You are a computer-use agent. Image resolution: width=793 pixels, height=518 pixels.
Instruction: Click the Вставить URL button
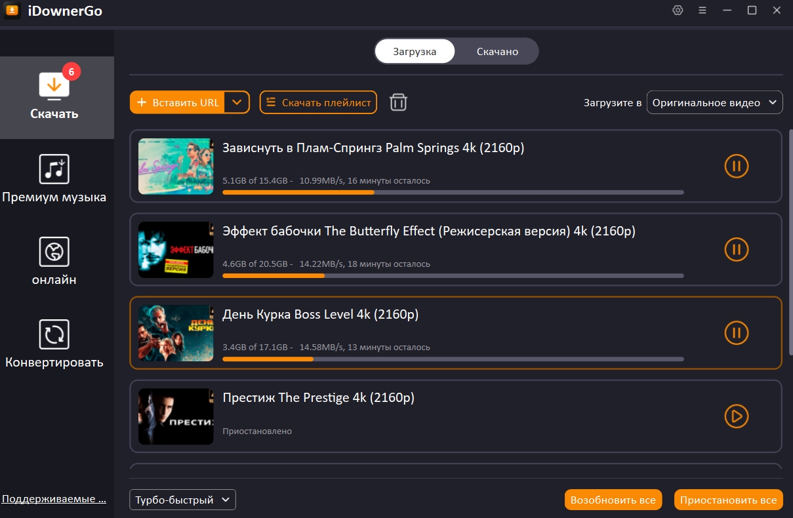pyautogui.click(x=178, y=102)
